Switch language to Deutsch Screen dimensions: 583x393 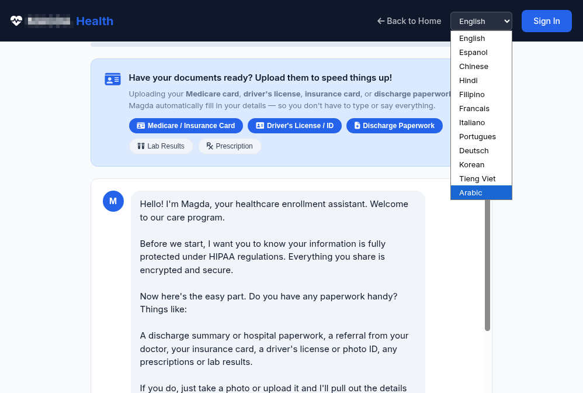pyautogui.click(x=474, y=151)
